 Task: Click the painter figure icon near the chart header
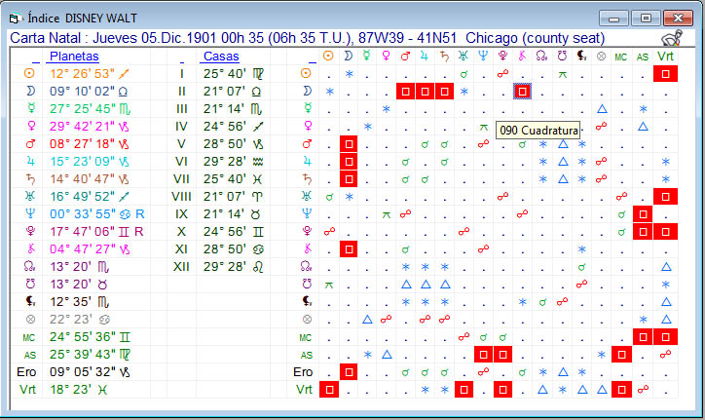point(672,38)
